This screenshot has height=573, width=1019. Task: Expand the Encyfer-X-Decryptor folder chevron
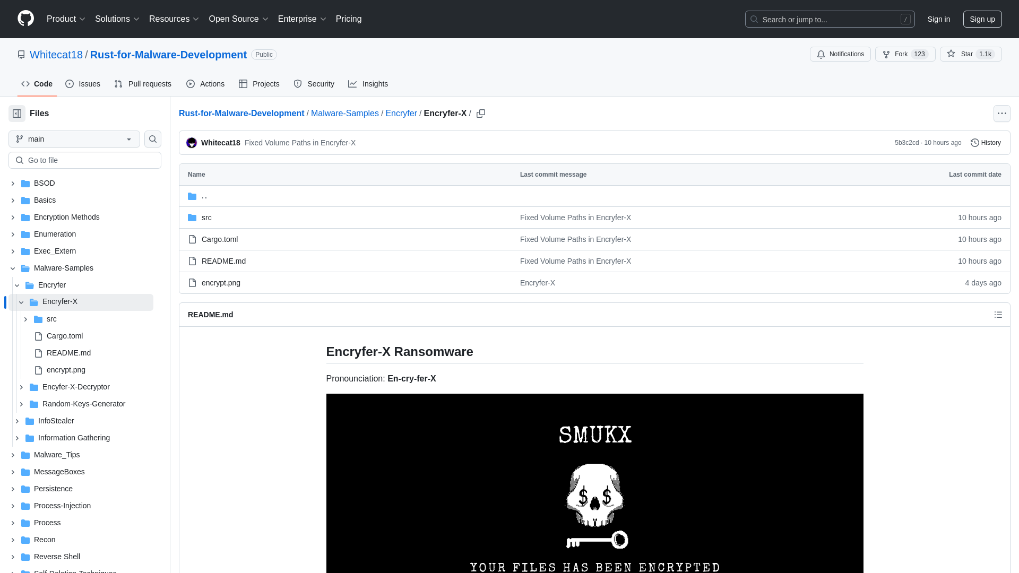click(21, 387)
